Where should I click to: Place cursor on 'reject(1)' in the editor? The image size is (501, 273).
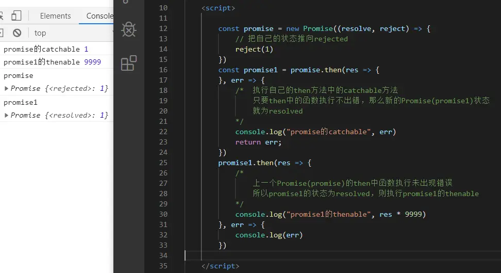point(254,50)
